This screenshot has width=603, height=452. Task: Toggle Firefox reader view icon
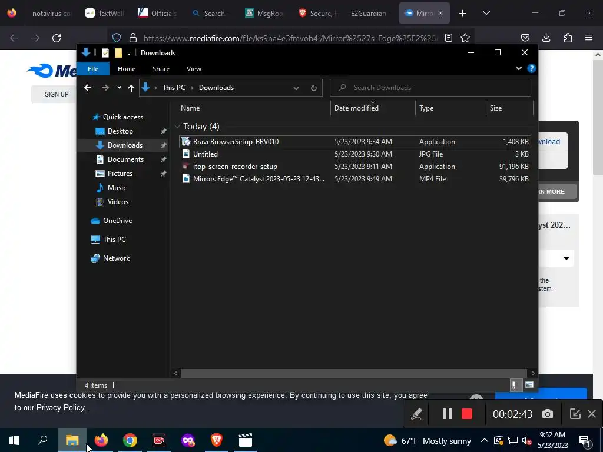(x=448, y=38)
